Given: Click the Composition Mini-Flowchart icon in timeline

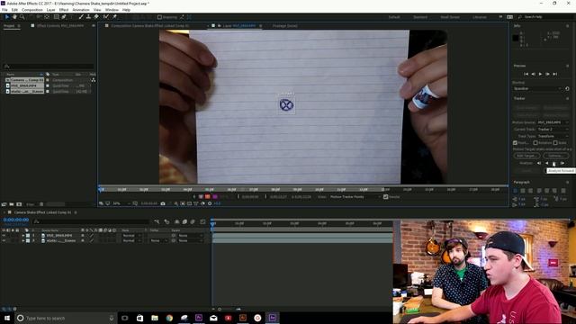Looking at the screenshot, I should [x=157, y=221].
